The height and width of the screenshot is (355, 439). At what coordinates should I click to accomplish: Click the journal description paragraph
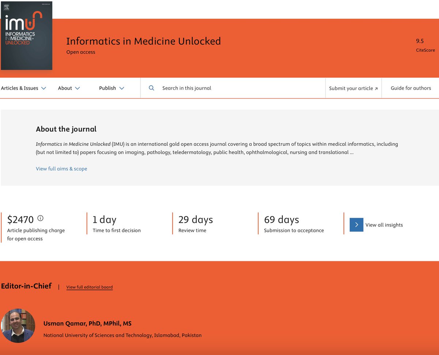(x=217, y=148)
